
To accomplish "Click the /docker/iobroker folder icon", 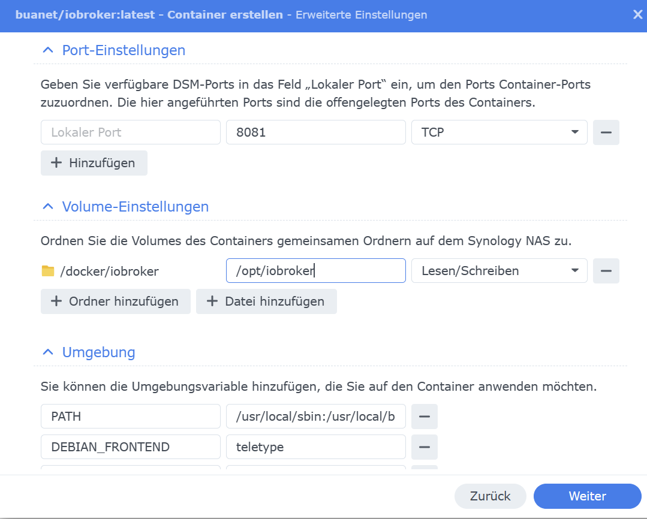I will 48,271.
